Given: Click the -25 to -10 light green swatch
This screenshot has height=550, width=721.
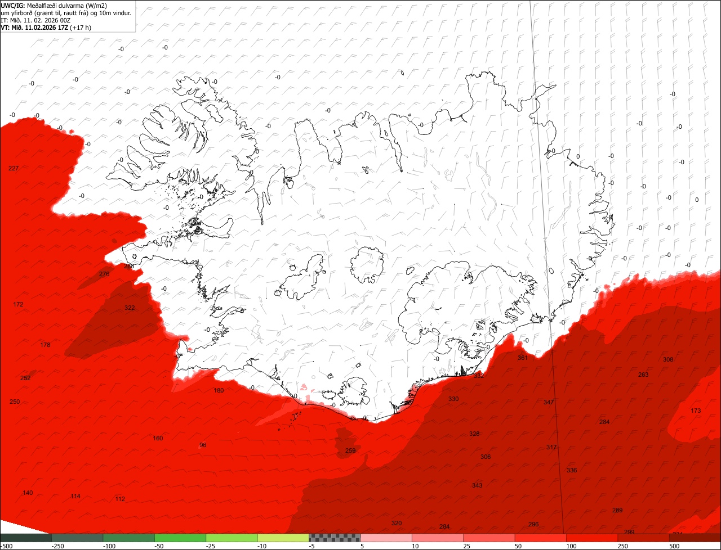Looking at the screenshot, I should click(x=232, y=538).
